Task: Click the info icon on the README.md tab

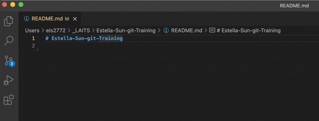Action: click(x=26, y=19)
